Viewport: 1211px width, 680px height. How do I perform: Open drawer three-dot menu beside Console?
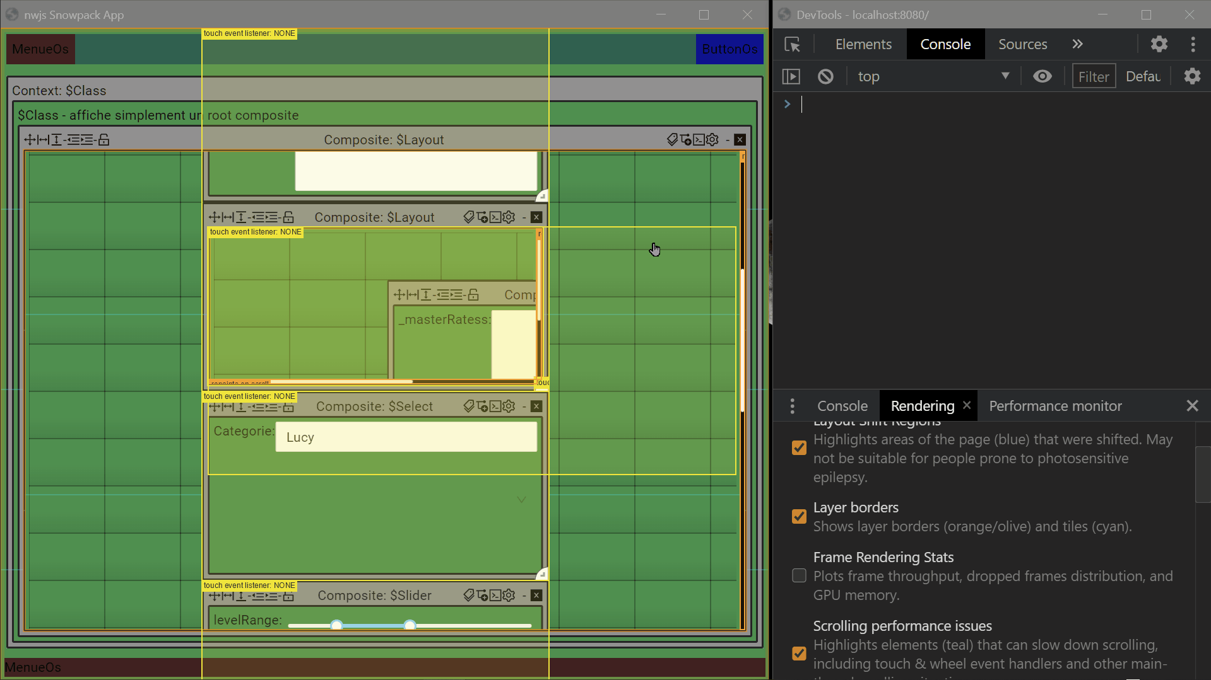tap(792, 406)
